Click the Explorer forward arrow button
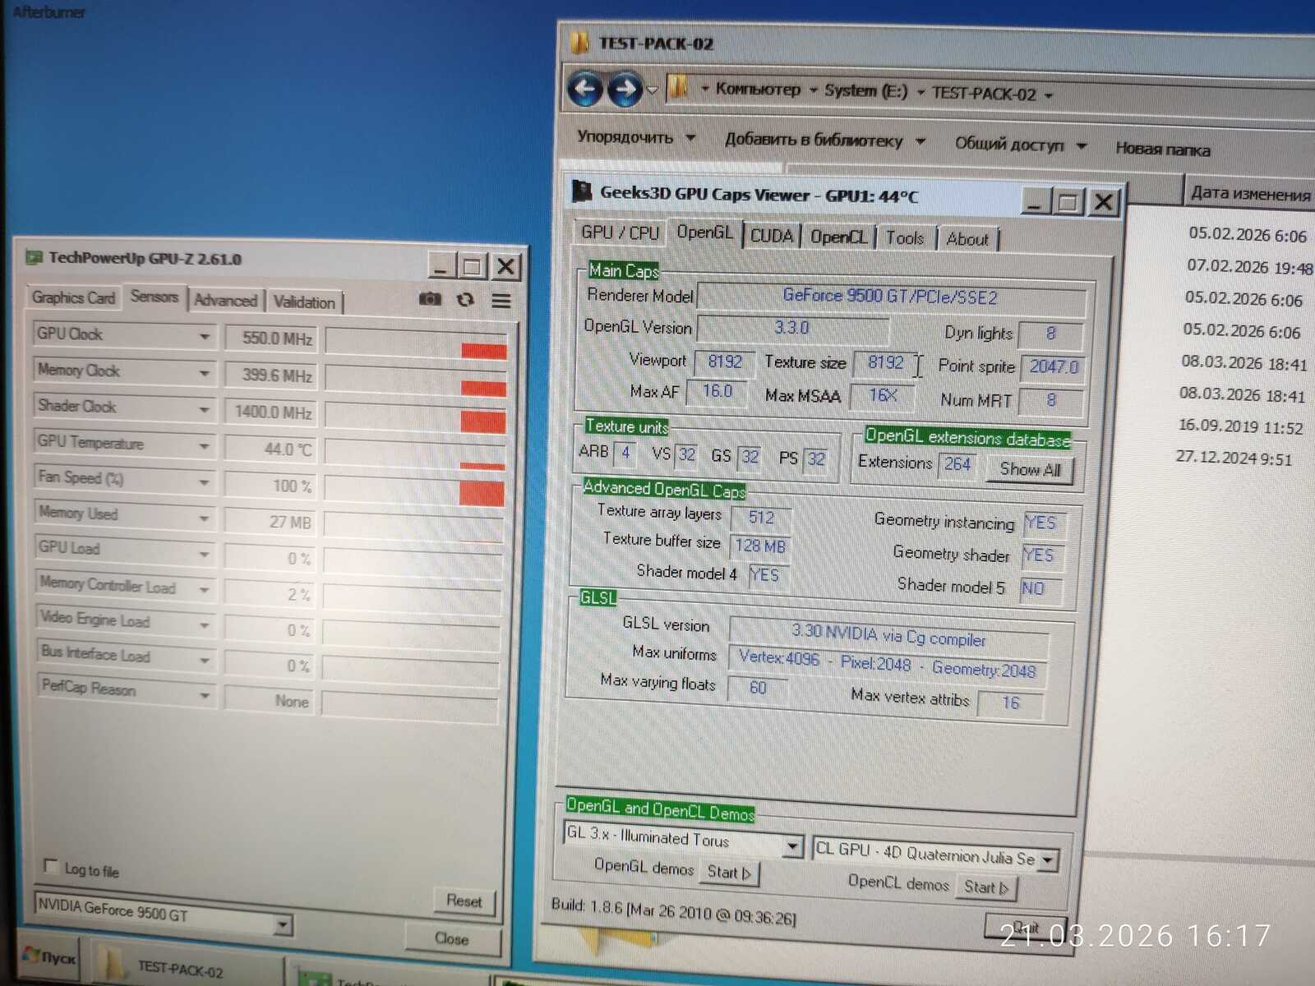The width and height of the screenshot is (1315, 986). (x=625, y=90)
